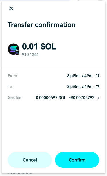This screenshot has height=176, width=107.
Task: Confirm the SOL transfer
Action: [x=77, y=160]
